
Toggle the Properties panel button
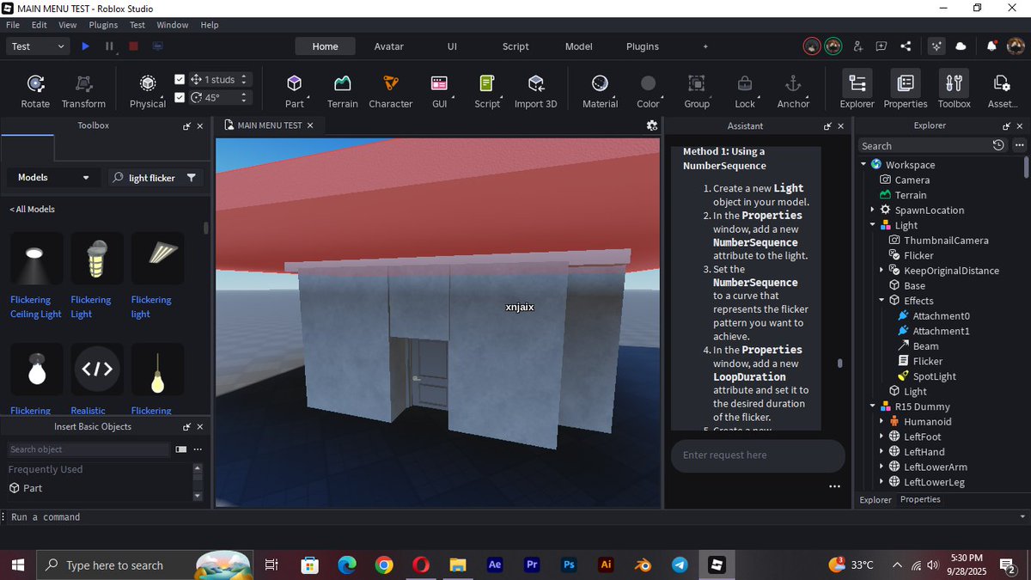[906, 90]
